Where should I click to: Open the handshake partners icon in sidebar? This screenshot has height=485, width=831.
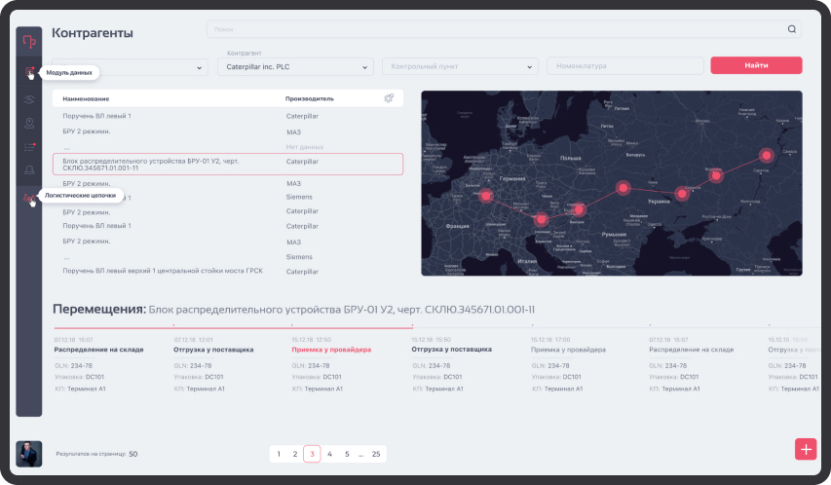29,99
